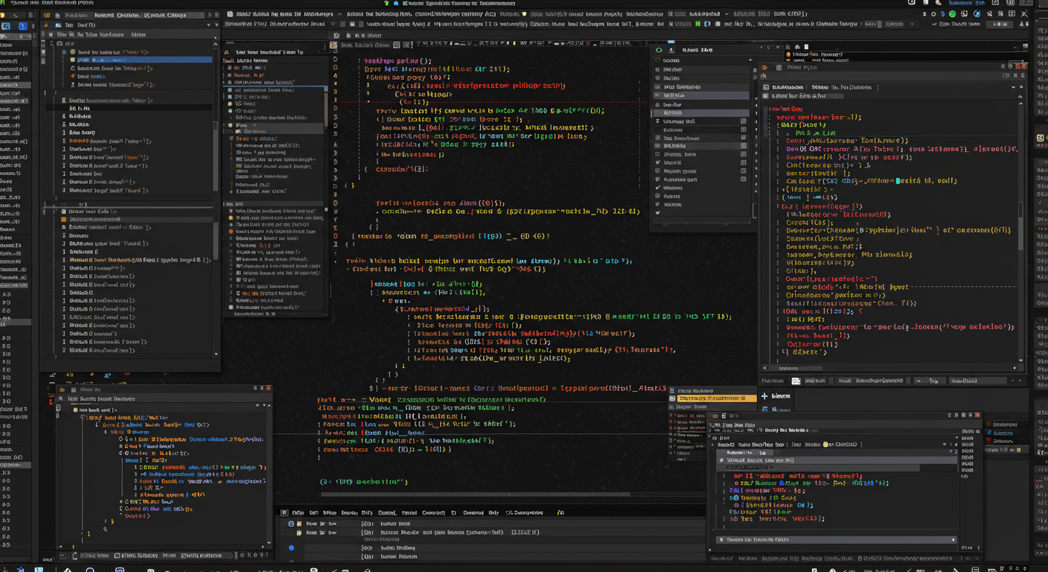1048x572 pixels.
Task: Select the first tab in the bottom output panel
Action: click(298, 512)
